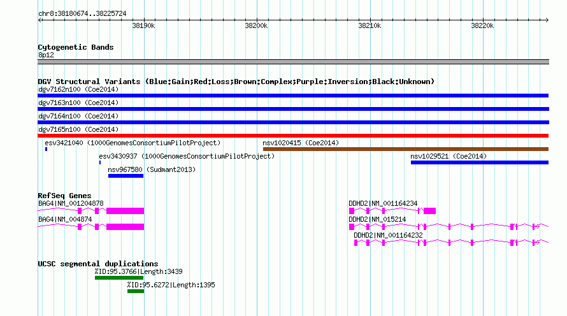This screenshot has width=567, height=316.
Task: Click the 8p12 band label
Action: click(x=46, y=55)
